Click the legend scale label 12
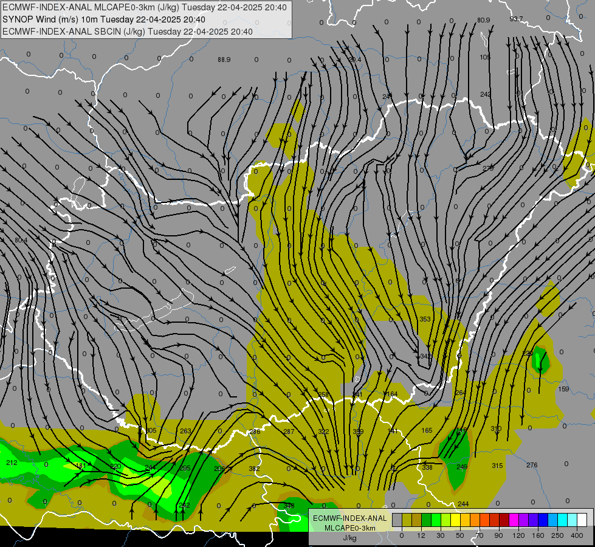595x547 pixels. [421, 535]
